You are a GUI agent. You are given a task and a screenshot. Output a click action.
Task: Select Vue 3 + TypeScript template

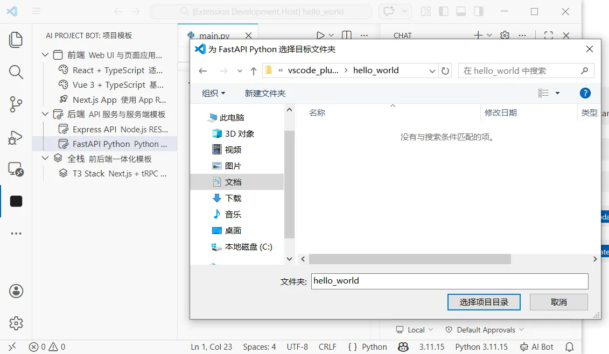(x=105, y=85)
